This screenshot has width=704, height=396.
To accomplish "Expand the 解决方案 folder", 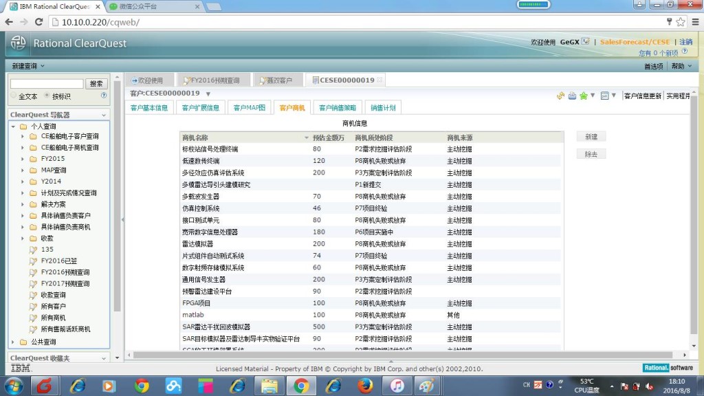I will click(23, 204).
